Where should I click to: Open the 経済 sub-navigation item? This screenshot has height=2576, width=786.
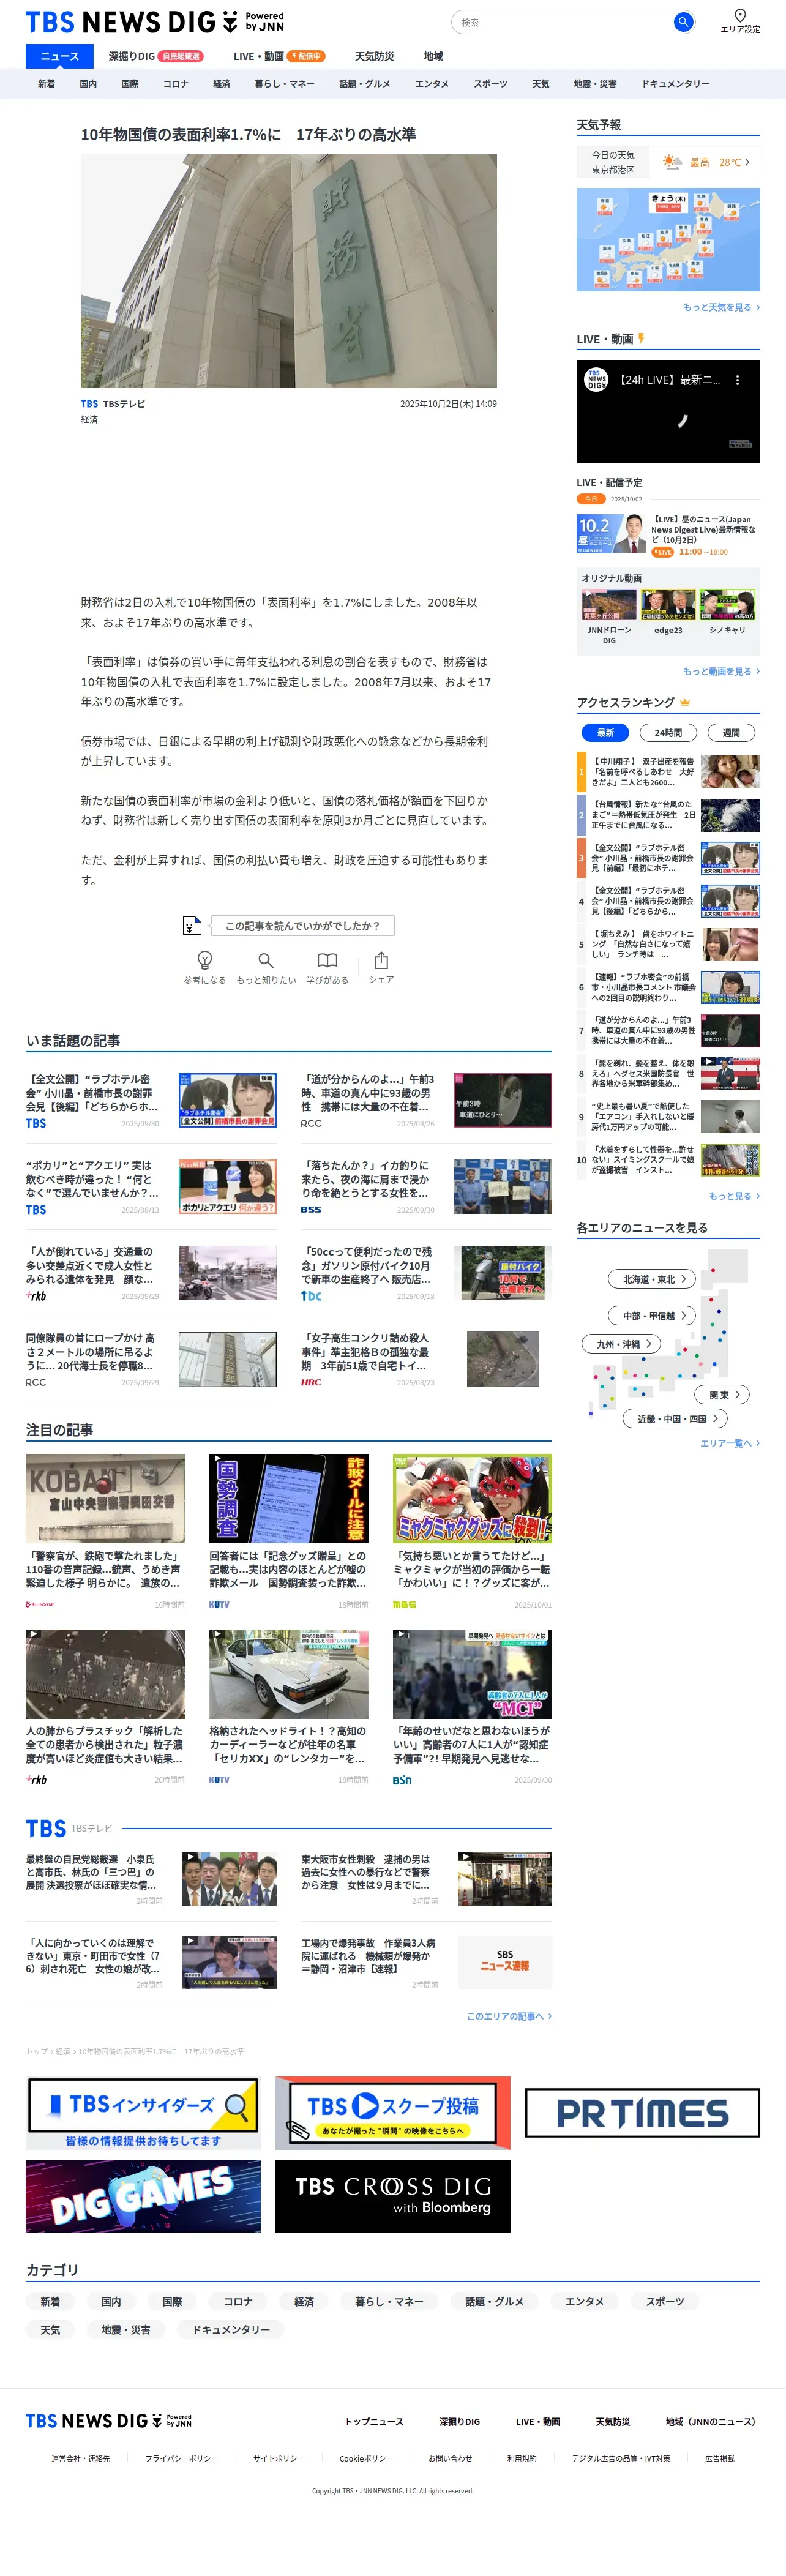pyautogui.click(x=221, y=84)
